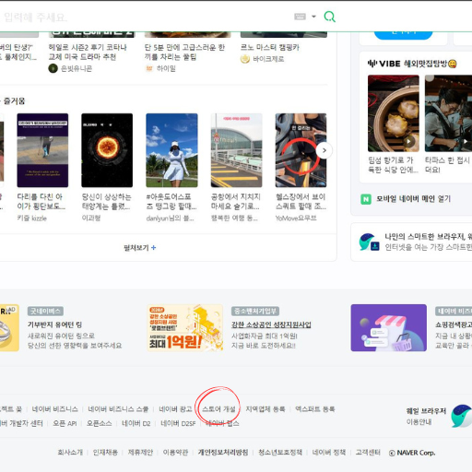Open 인재채용 footer link
472x472 pixels.
(105, 453)
